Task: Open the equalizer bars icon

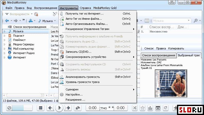Action: click(150, 108)
